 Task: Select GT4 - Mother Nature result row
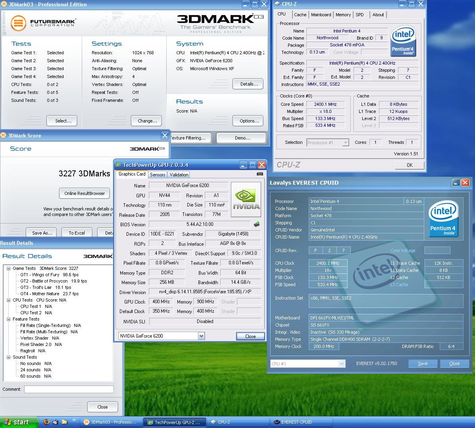point(49,294)
